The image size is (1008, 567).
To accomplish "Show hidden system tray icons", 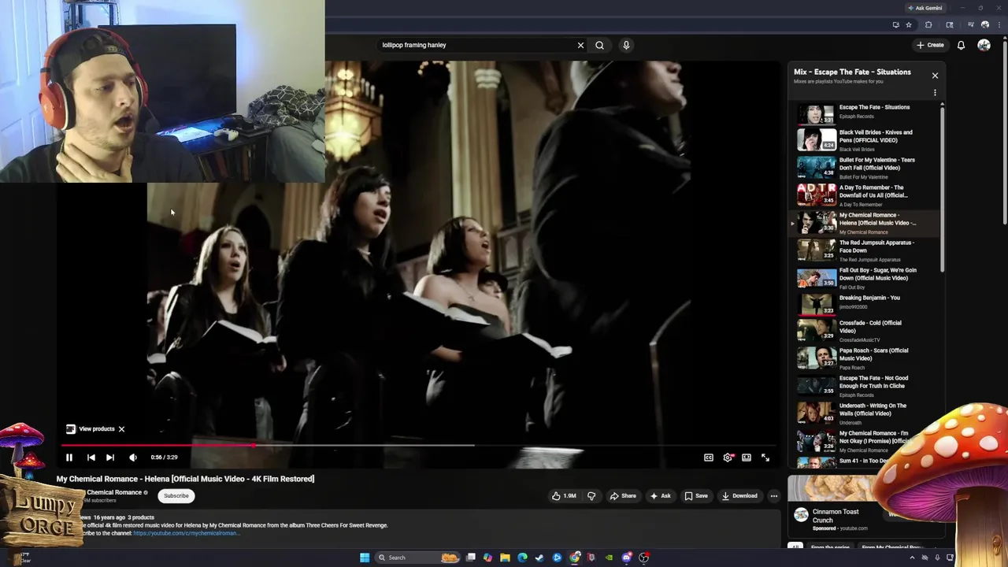I will coord(912,558).
